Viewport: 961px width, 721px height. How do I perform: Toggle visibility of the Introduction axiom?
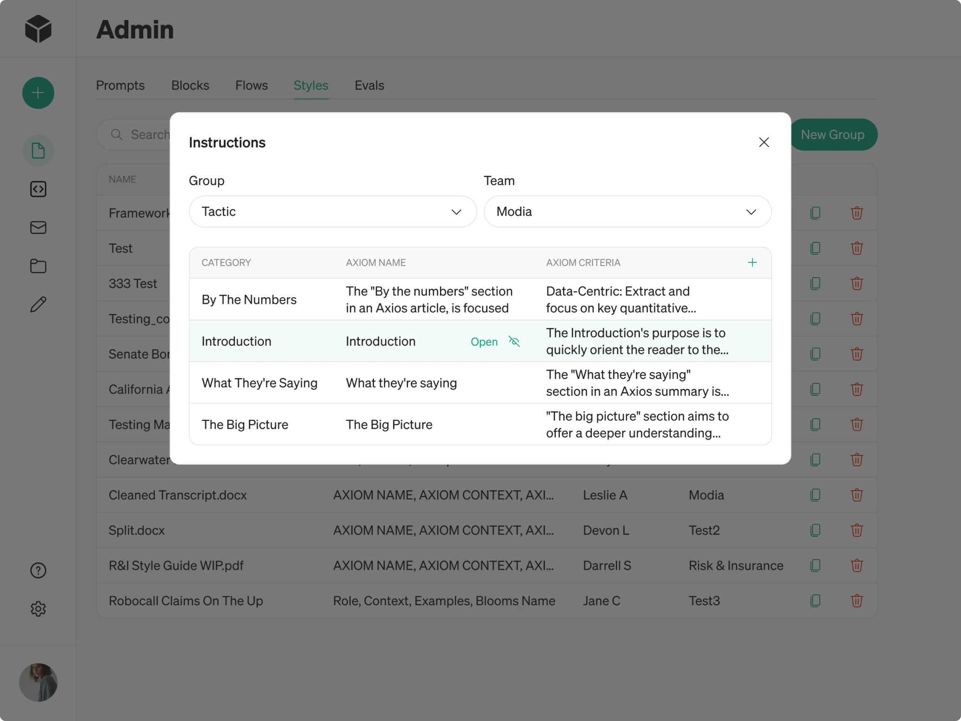(514, 341)
